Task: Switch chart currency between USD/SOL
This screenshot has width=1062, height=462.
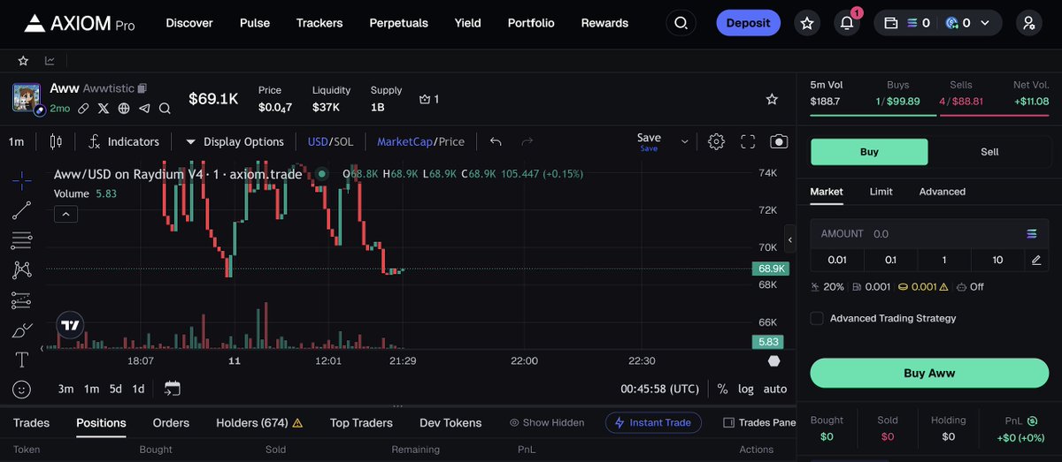Action: pyautogui.click(x=330, y=141)
